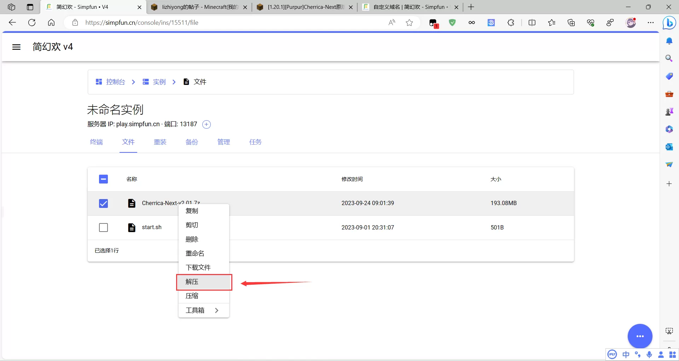Viewport: 679px width, 361px height.
Task: Open the Outlook sidebar icon
Action: (x=669, y=147)
